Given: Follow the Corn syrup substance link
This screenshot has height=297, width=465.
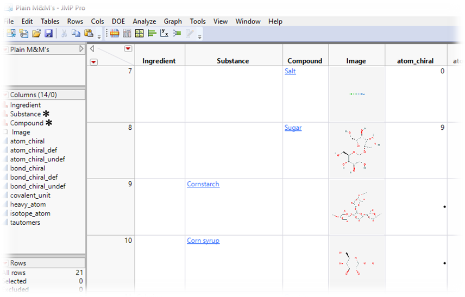Looking at the screenshot, I should [x=203, y=241].
